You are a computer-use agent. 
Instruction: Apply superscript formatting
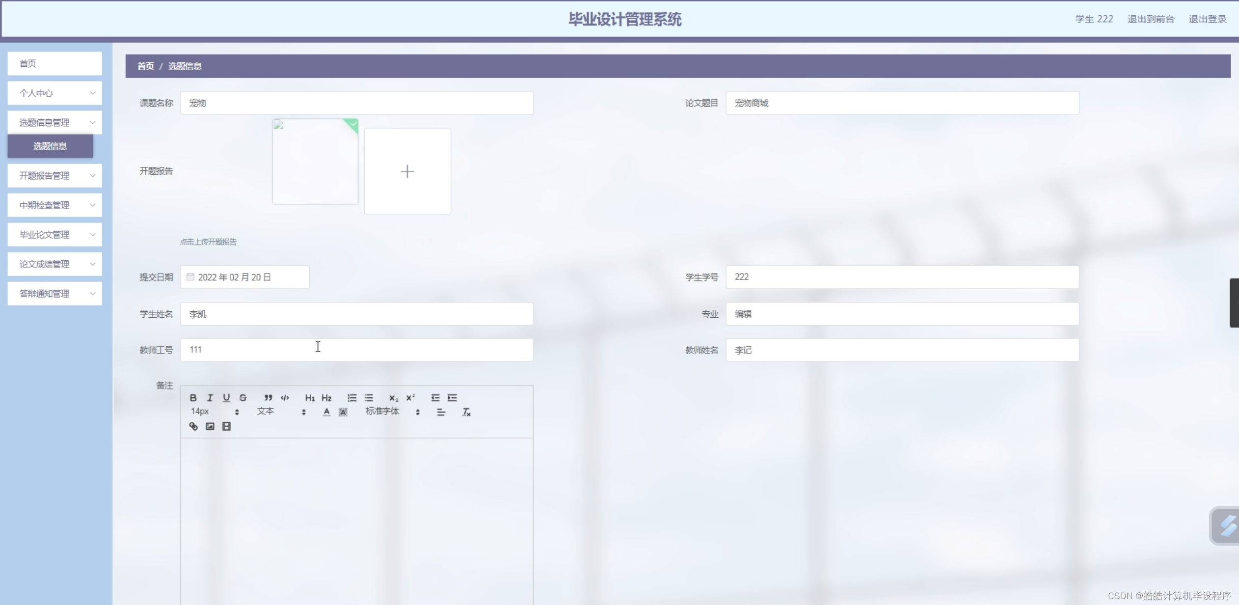coord(410,398)
